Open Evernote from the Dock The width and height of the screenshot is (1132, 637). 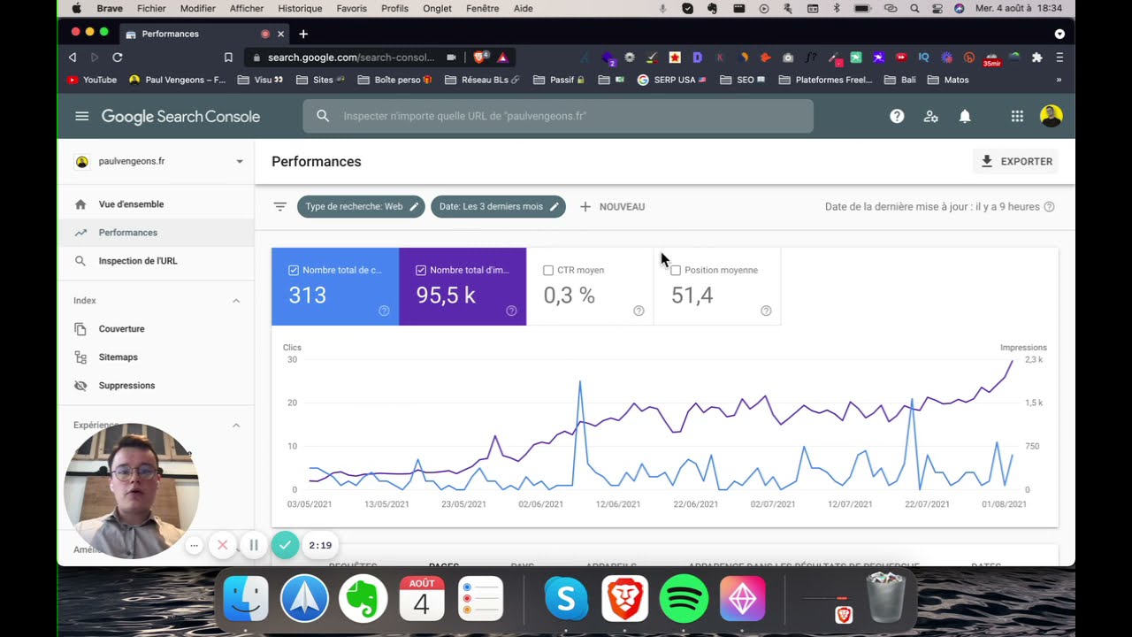click(363, 599)
